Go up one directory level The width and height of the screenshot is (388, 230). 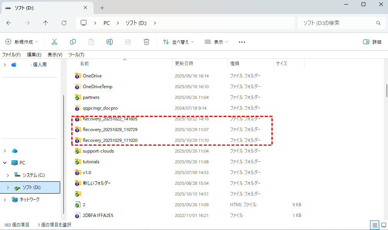tap(46, 23)
